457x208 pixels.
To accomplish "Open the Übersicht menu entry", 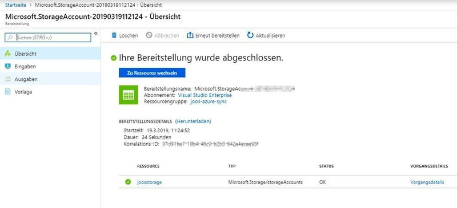I will (x=50, y=54).
